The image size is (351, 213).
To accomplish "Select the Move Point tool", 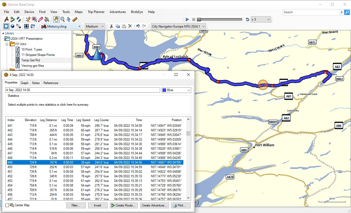I will [34, 19].
